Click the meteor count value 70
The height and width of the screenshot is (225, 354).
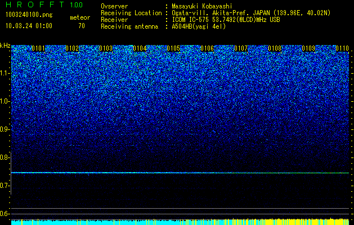82,26
